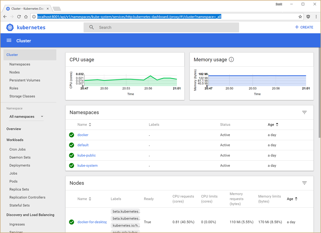Open the Chrome three-dot menu
The height and width of the screenshot is (233, 321).
[316, 17]
